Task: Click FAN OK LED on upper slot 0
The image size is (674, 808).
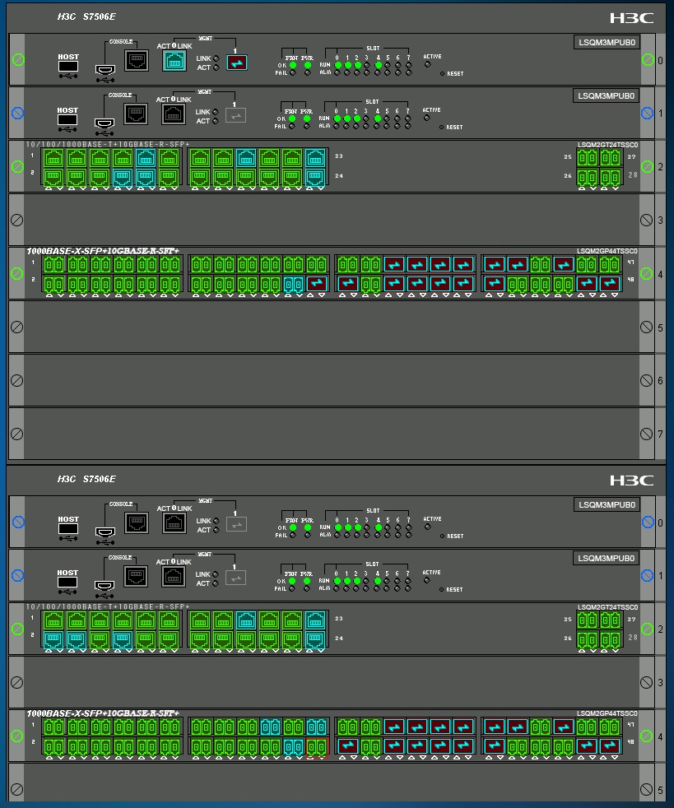Action: tap(293, 65)
